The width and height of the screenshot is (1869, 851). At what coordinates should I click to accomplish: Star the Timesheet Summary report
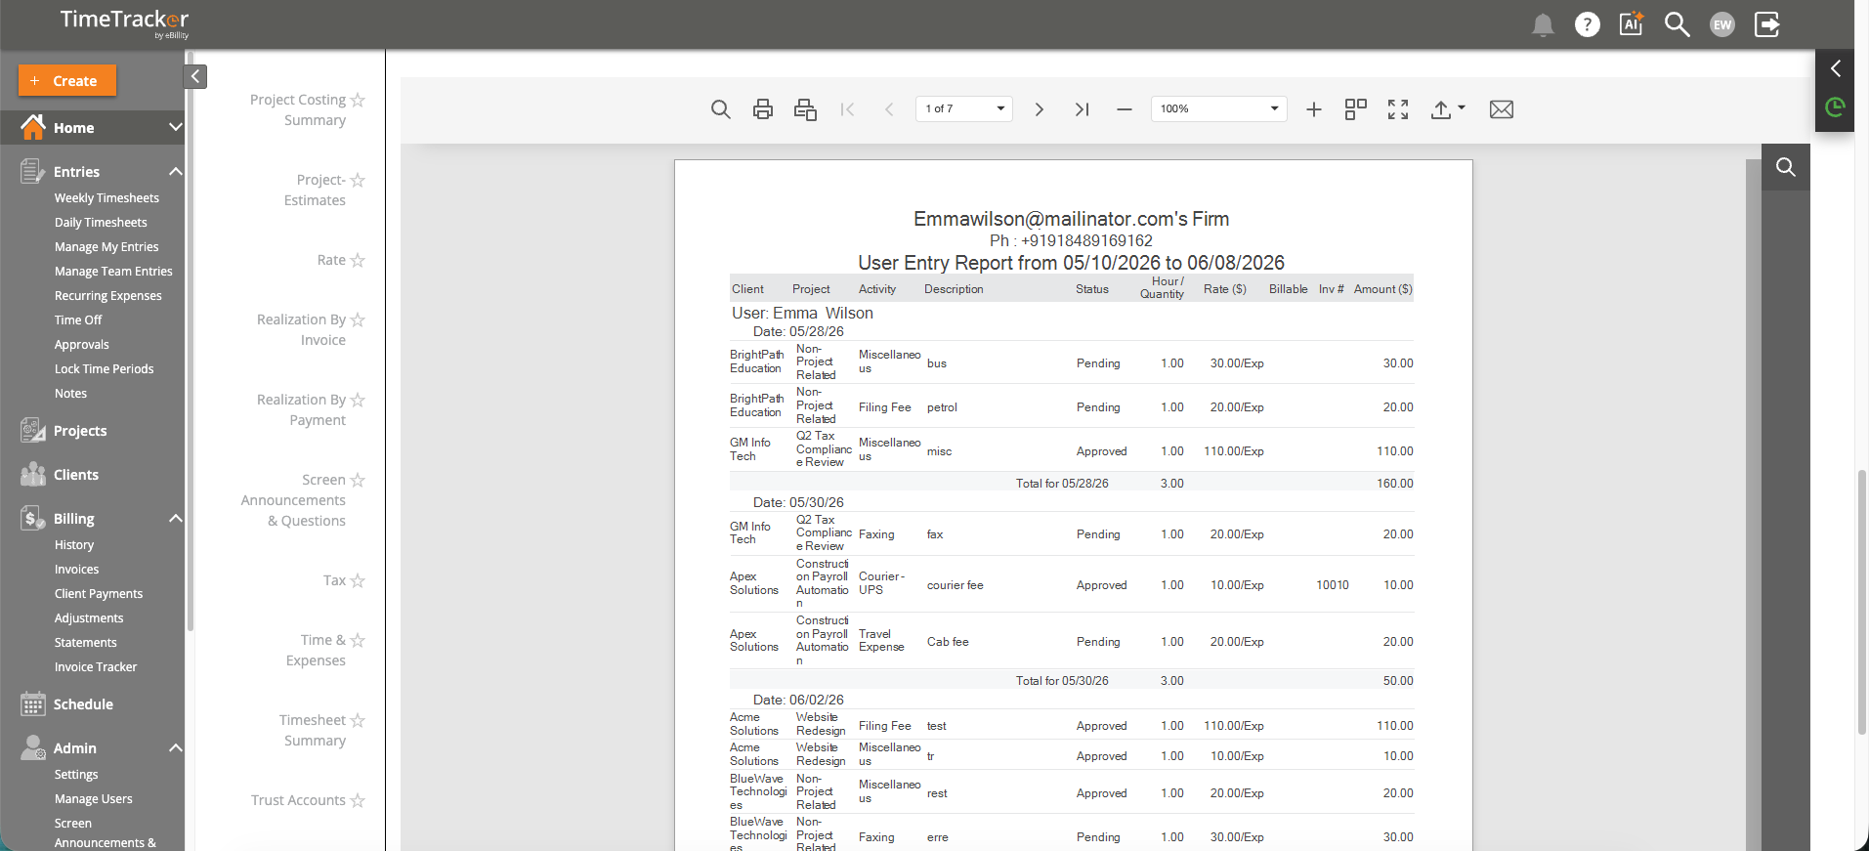pyautogui.click(x=358, y=720)
